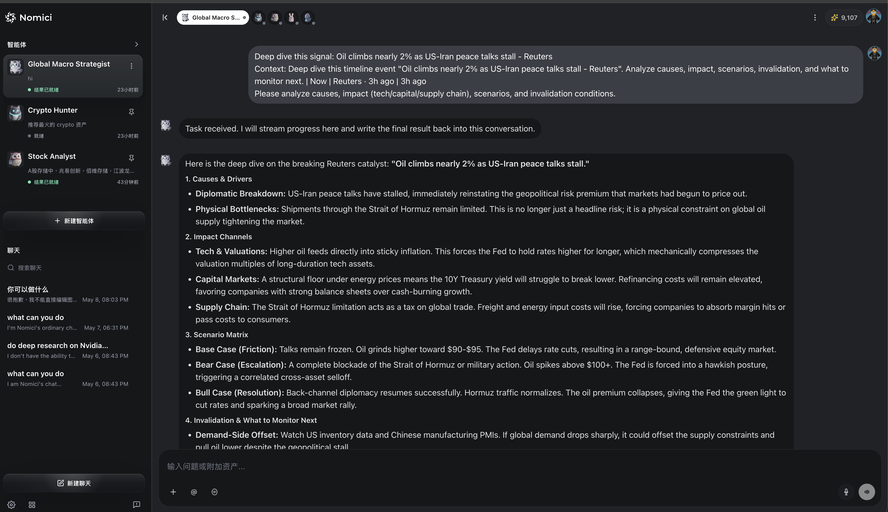Viewport: 888px width, 512px height.
Task: Unpin the Crypto Hunter agent
Action: (x=131, y=112)
